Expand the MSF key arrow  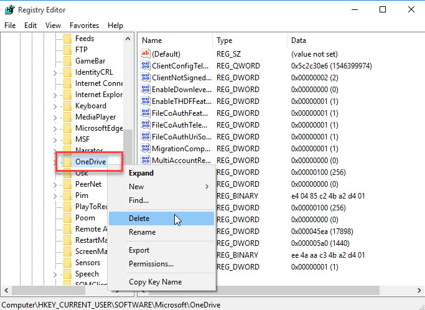(55, 140)
